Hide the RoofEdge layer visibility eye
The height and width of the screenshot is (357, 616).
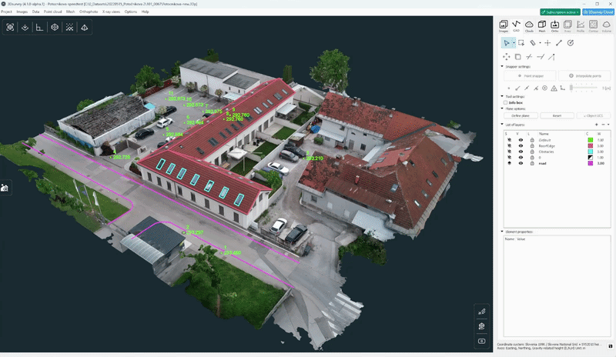[x=521, y=145]
